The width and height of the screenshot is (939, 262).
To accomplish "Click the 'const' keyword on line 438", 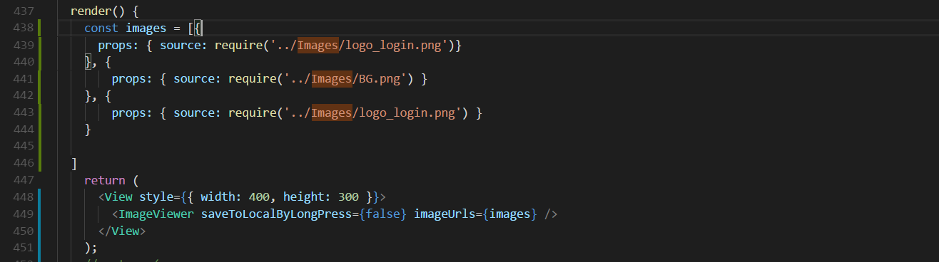I will coord(101,28).
